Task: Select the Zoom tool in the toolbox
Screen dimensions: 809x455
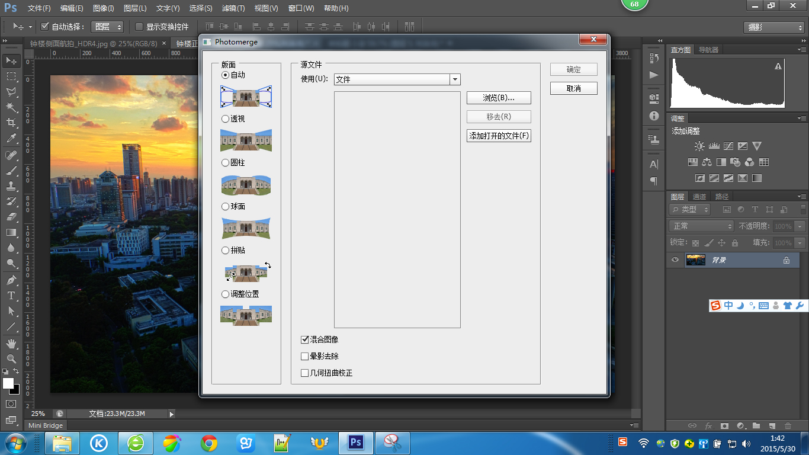Action: (x=11, y=359)
